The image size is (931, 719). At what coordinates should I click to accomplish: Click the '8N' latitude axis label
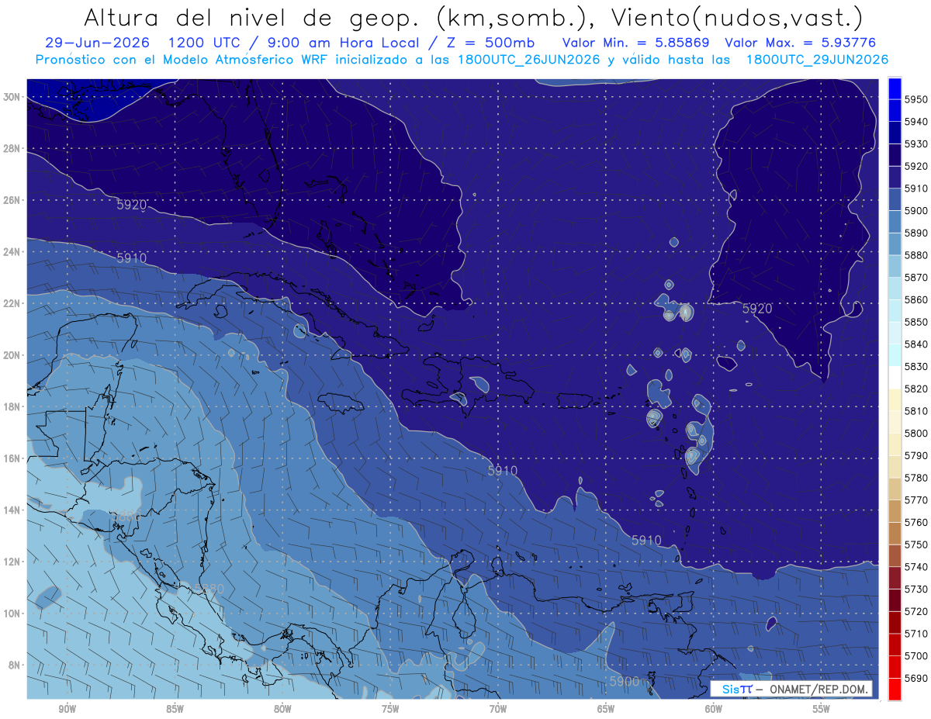tap(15, 665)
